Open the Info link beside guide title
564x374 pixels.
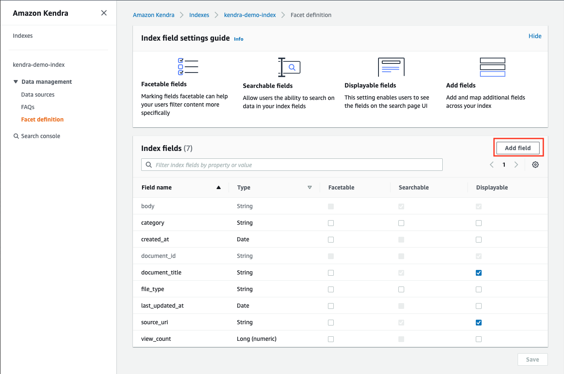(x=239, y=39)
